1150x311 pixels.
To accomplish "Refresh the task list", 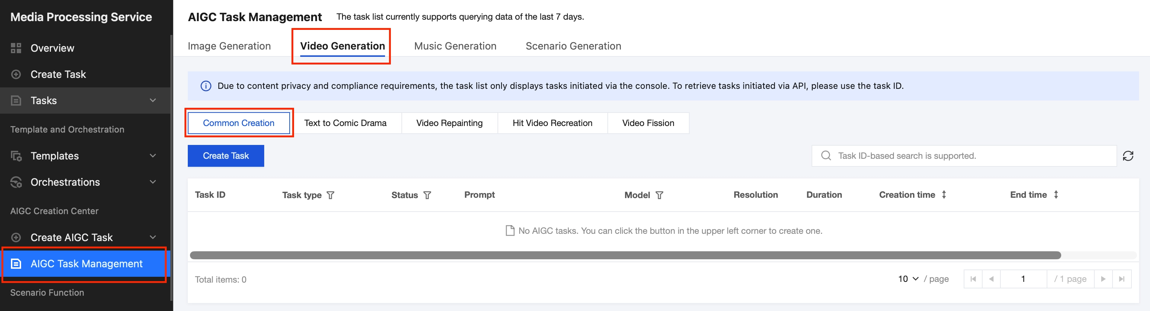I will (x=1128, y=156).
